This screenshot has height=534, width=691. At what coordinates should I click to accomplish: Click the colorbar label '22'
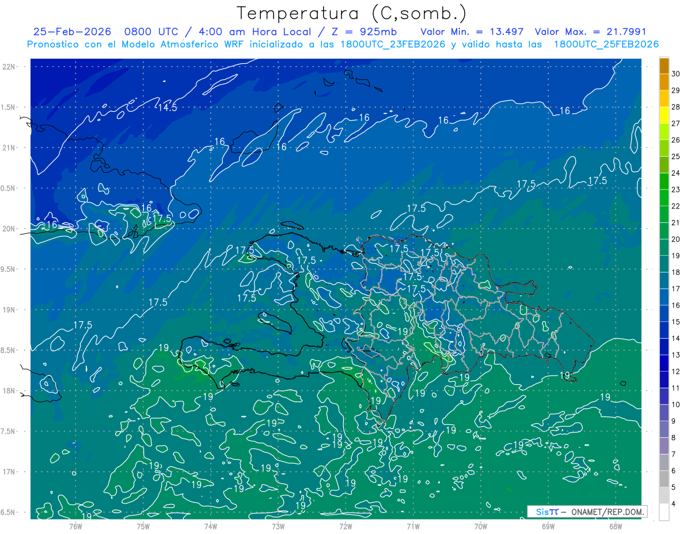pos(676,206)
